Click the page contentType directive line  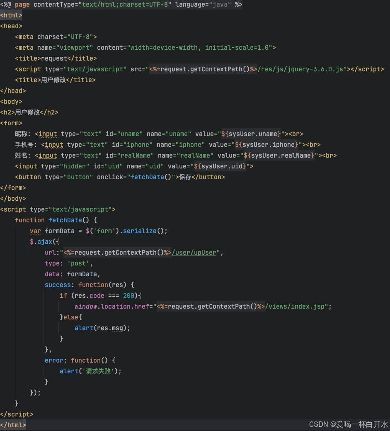coord(121,5)
